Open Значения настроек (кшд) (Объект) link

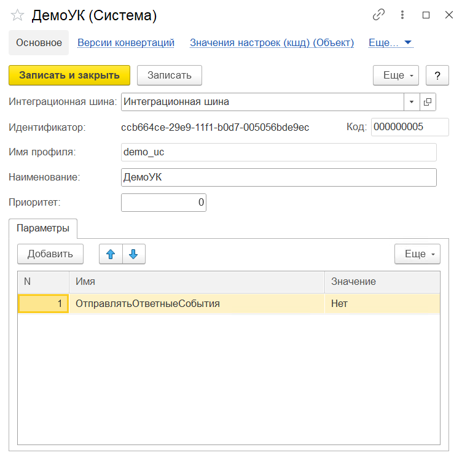(x=272, y=43)
